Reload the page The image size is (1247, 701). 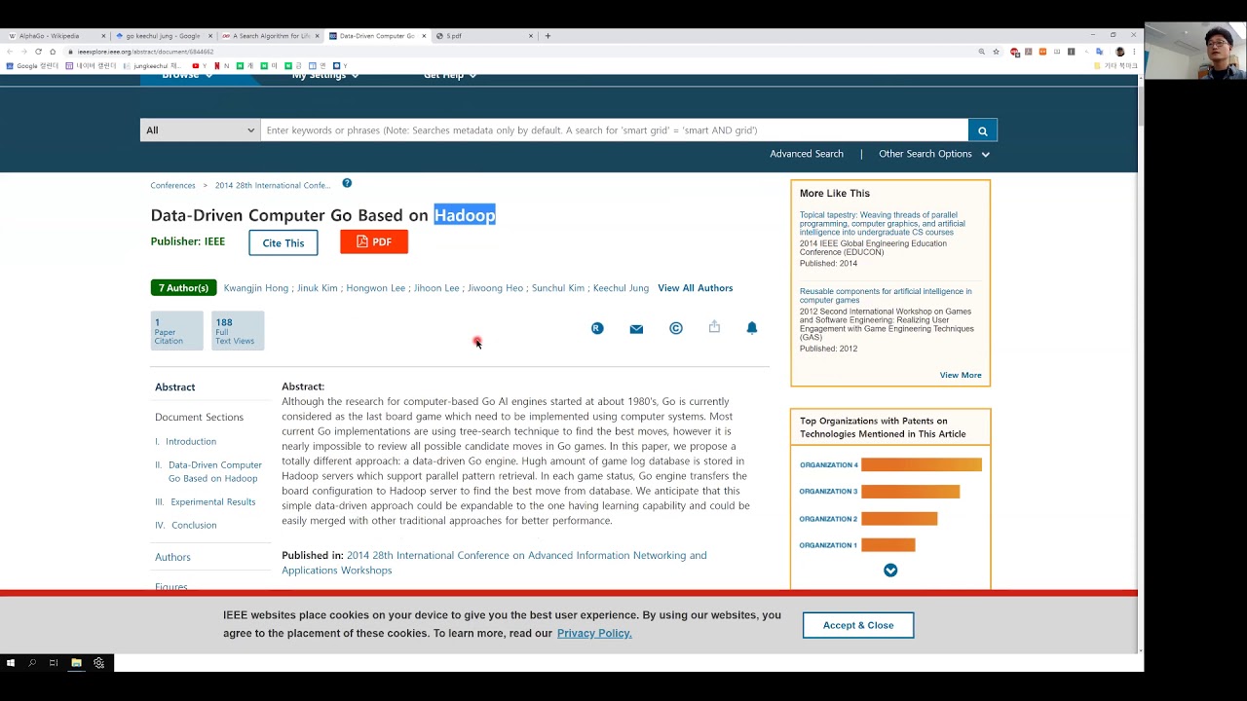[x=38, y=52]
